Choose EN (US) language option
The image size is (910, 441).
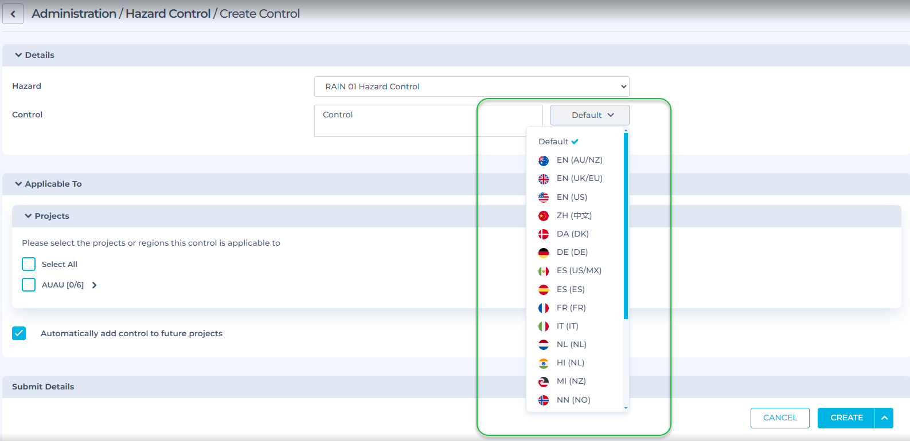(572, 197)
